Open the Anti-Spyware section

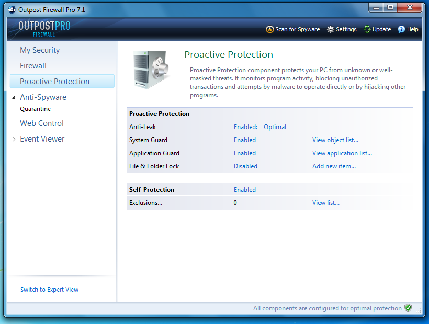pos(43,97)
